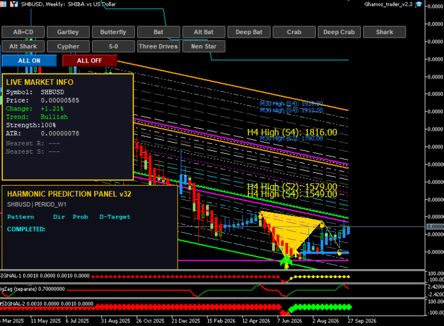Click the chart icon beside SHBUSD title
444x326 pixels.
[14, 4]
